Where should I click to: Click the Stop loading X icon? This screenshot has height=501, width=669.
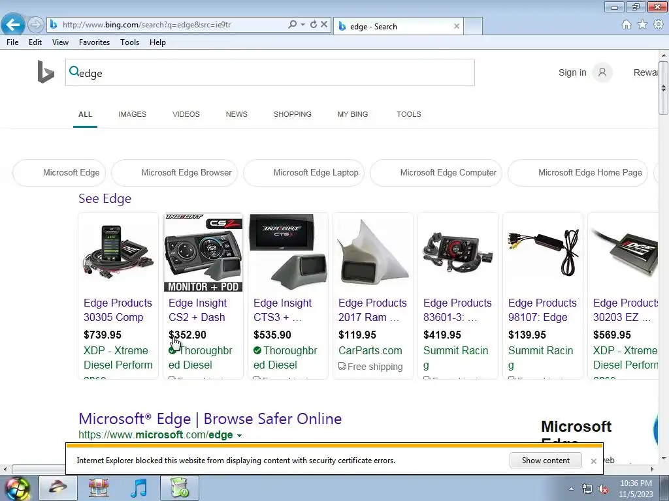coord(324,24)
